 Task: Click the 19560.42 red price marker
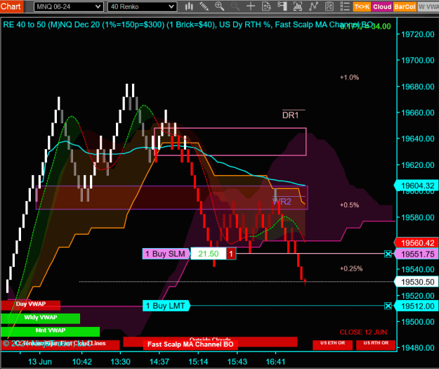(417, 243)
